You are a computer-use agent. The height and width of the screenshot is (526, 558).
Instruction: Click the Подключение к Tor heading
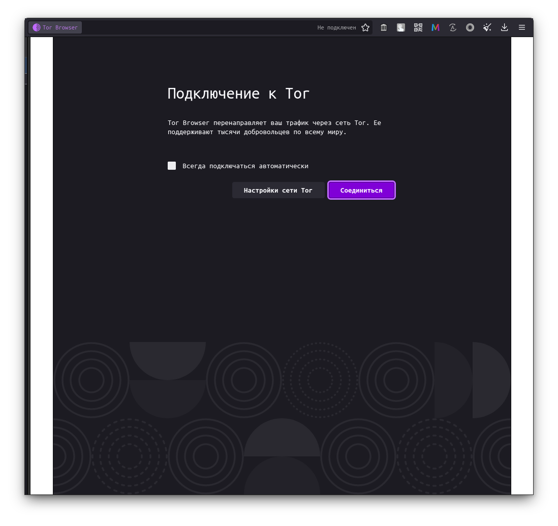pyautogui.click(x=238, y=94)
